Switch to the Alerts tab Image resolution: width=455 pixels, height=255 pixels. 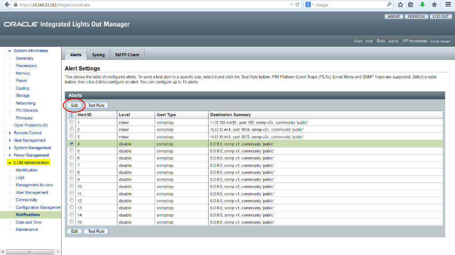(x=76, y=55)
